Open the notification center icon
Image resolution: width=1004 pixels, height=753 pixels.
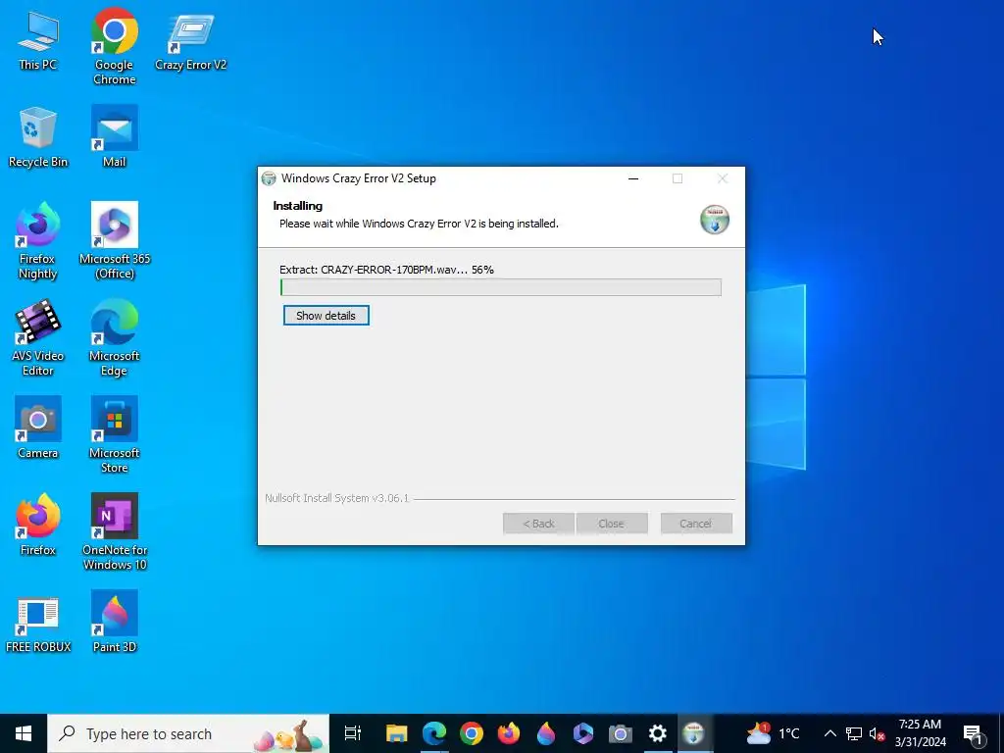tap(974, 733)
